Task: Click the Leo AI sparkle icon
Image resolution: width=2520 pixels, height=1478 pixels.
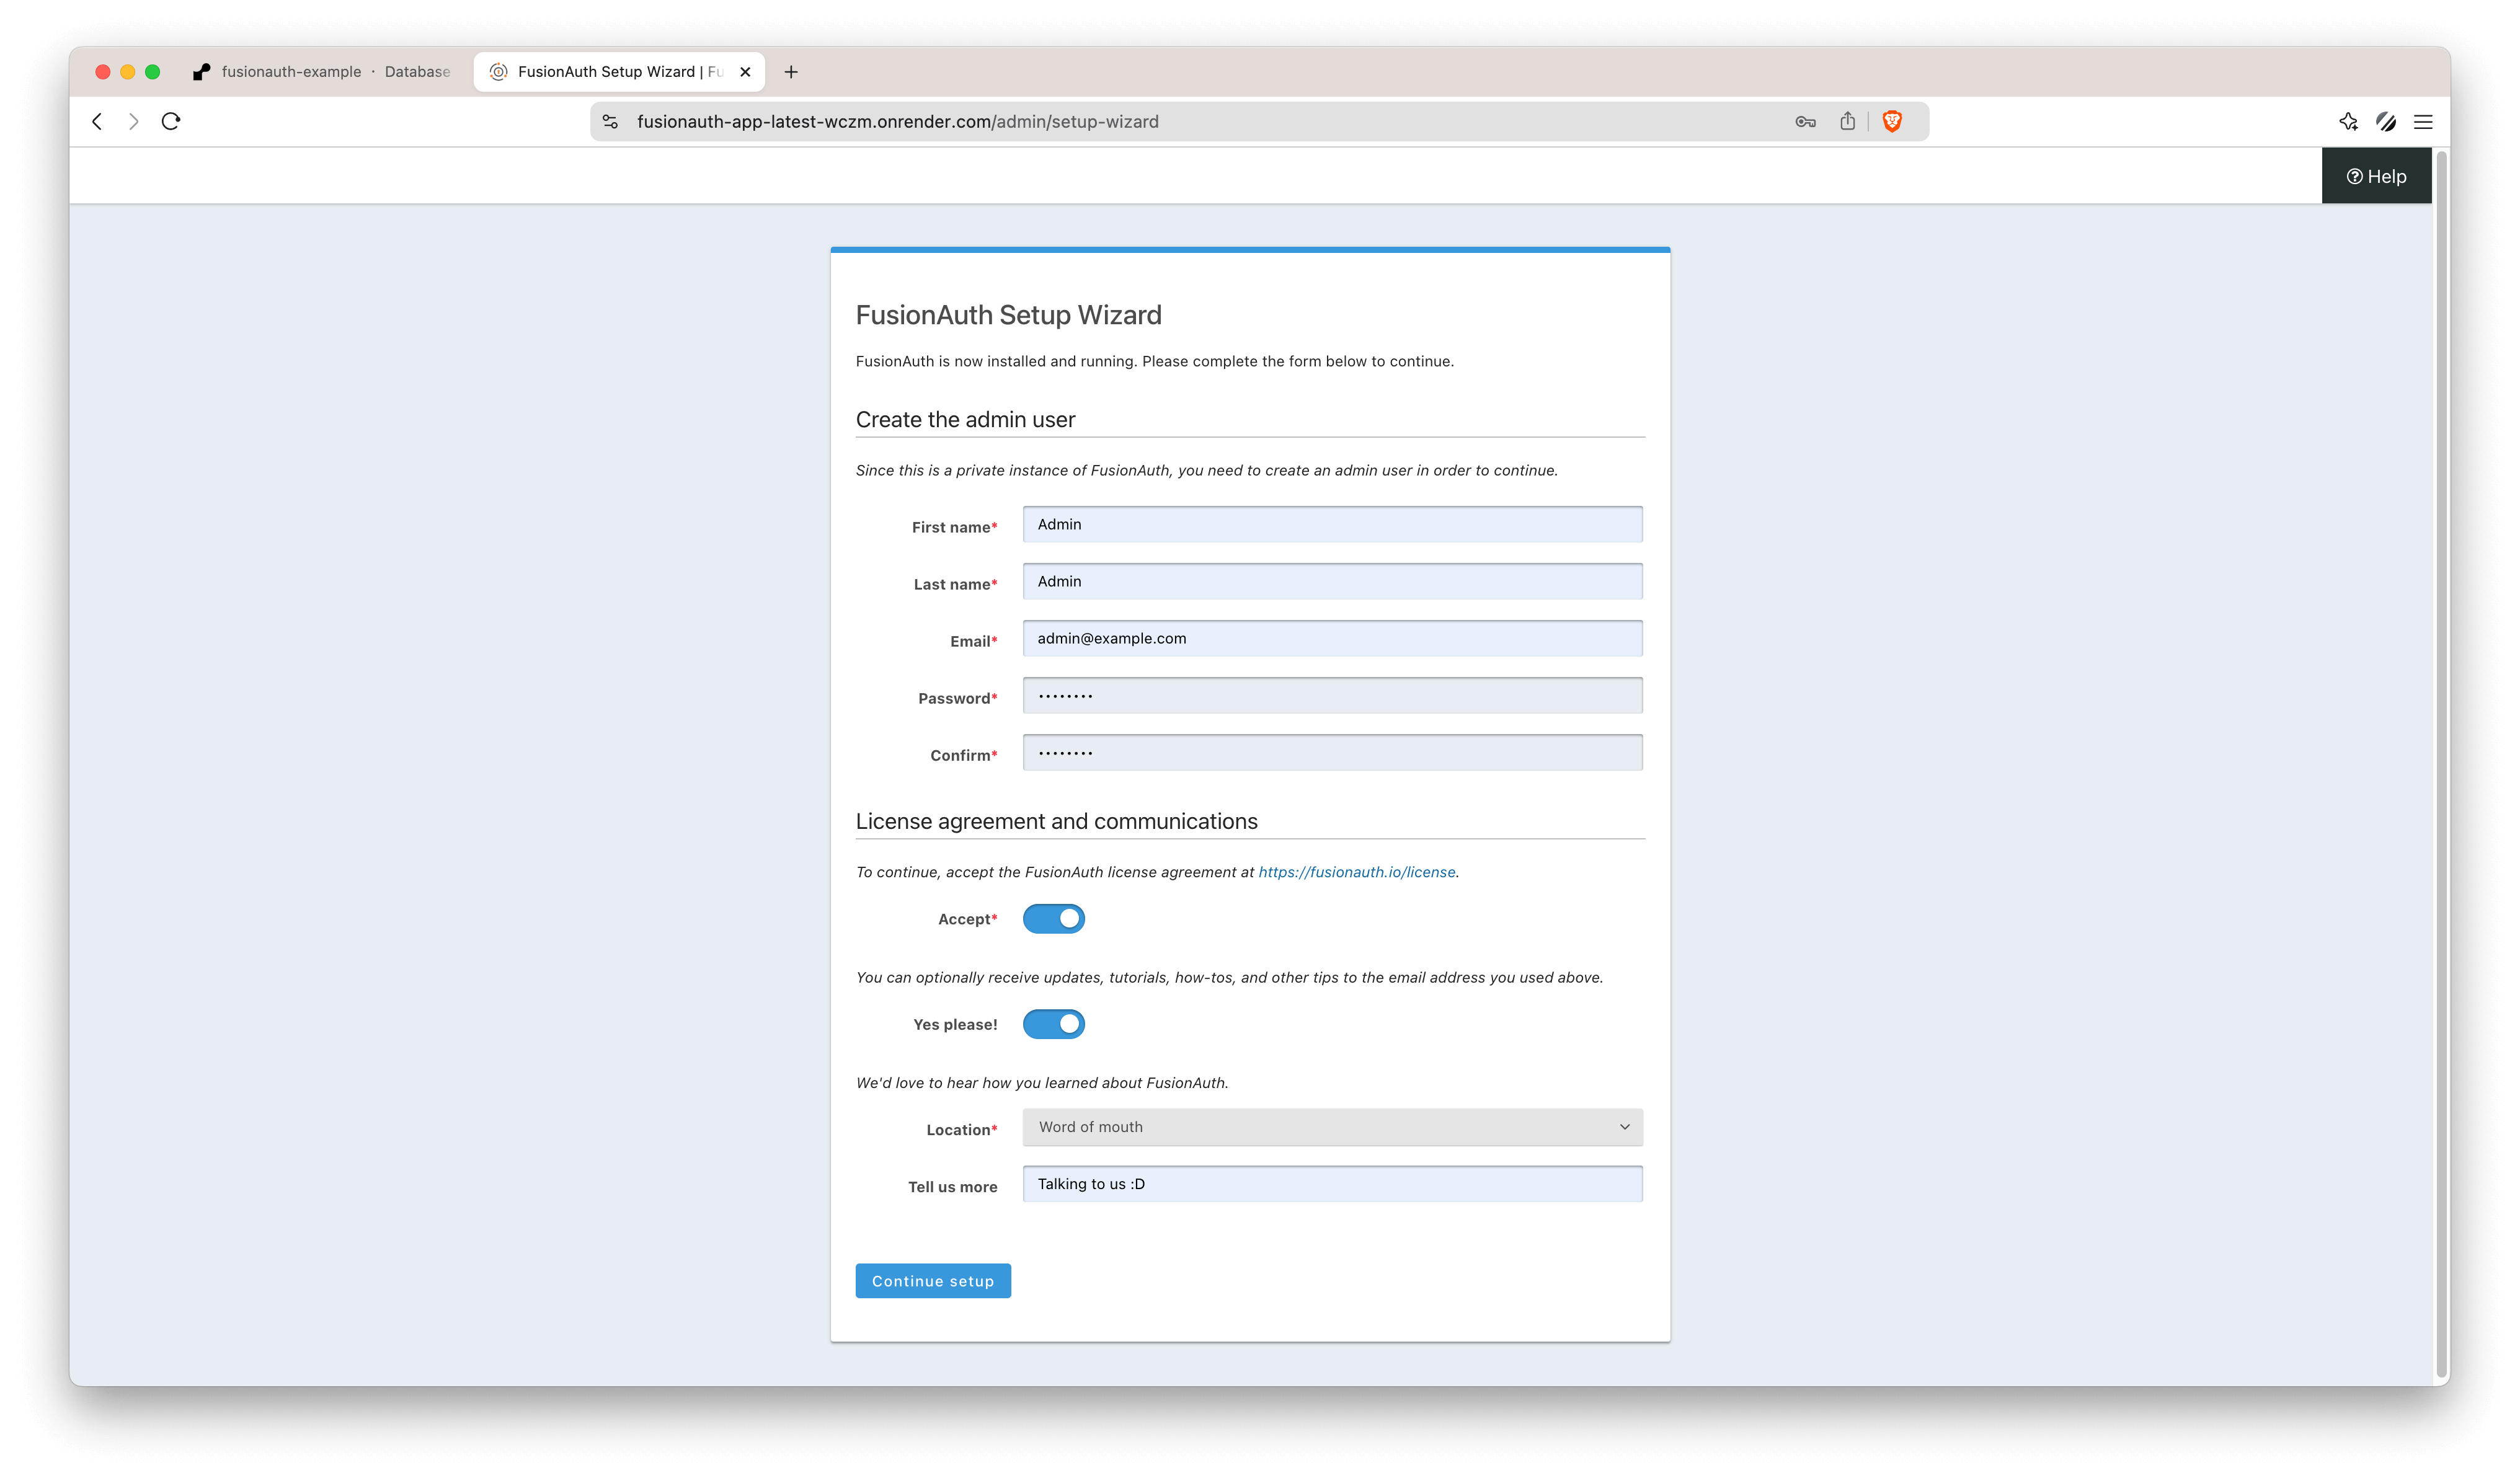Action: pyautogui.click(x=2348, y=122)
